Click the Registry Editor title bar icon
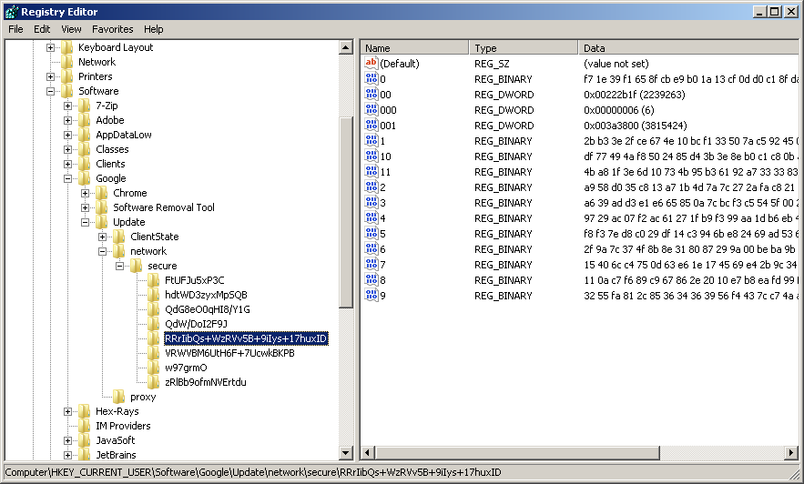 [11, 11]
